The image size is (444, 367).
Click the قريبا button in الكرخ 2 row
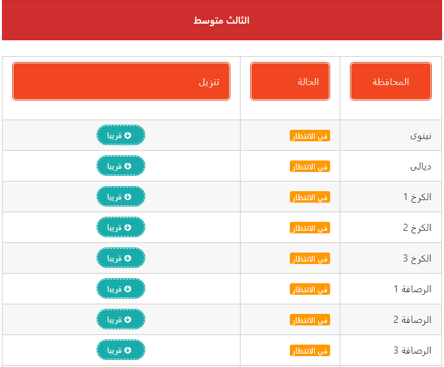121,227
